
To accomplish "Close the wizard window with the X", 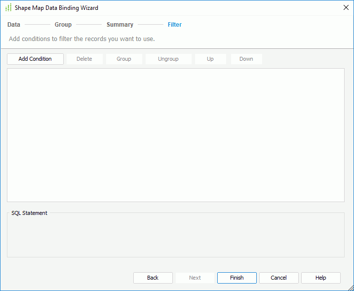I will 346,8.
